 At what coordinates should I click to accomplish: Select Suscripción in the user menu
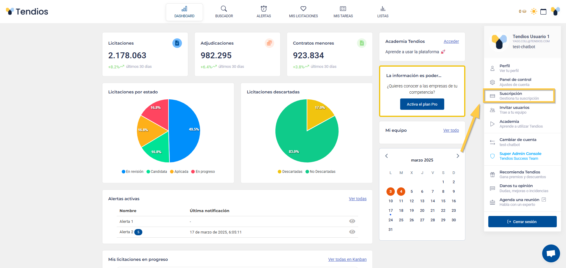click(x=519, y=96)
